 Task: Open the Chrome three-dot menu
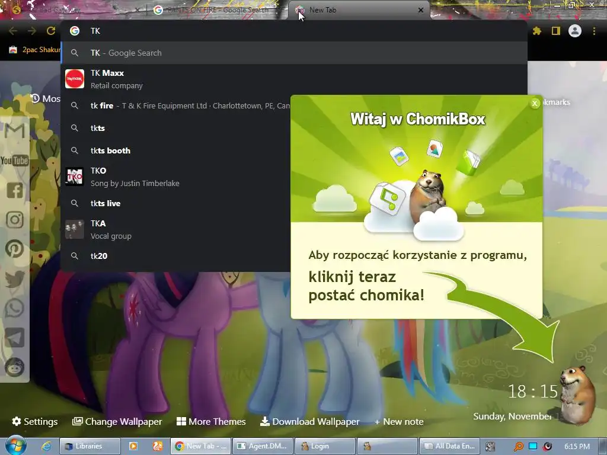594,31
